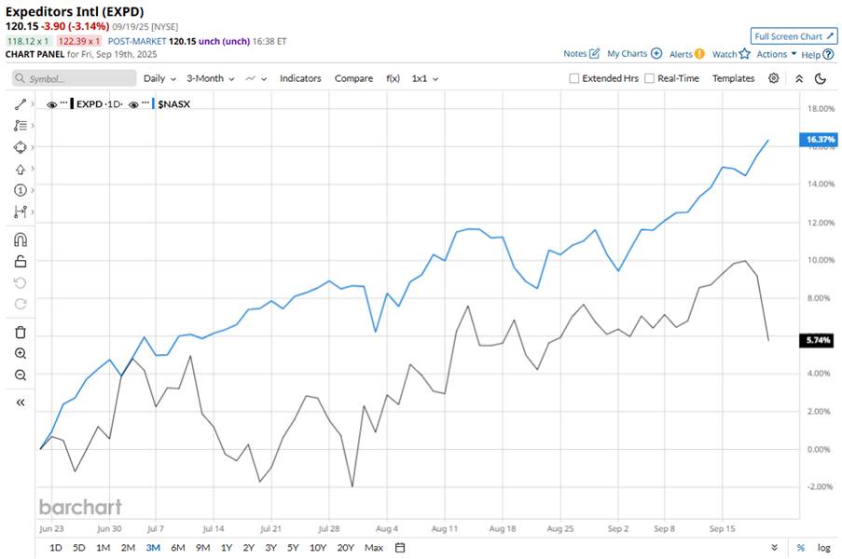842x559 pixels.
Task: Select the 6M time range tab
Action: point(178,547)
